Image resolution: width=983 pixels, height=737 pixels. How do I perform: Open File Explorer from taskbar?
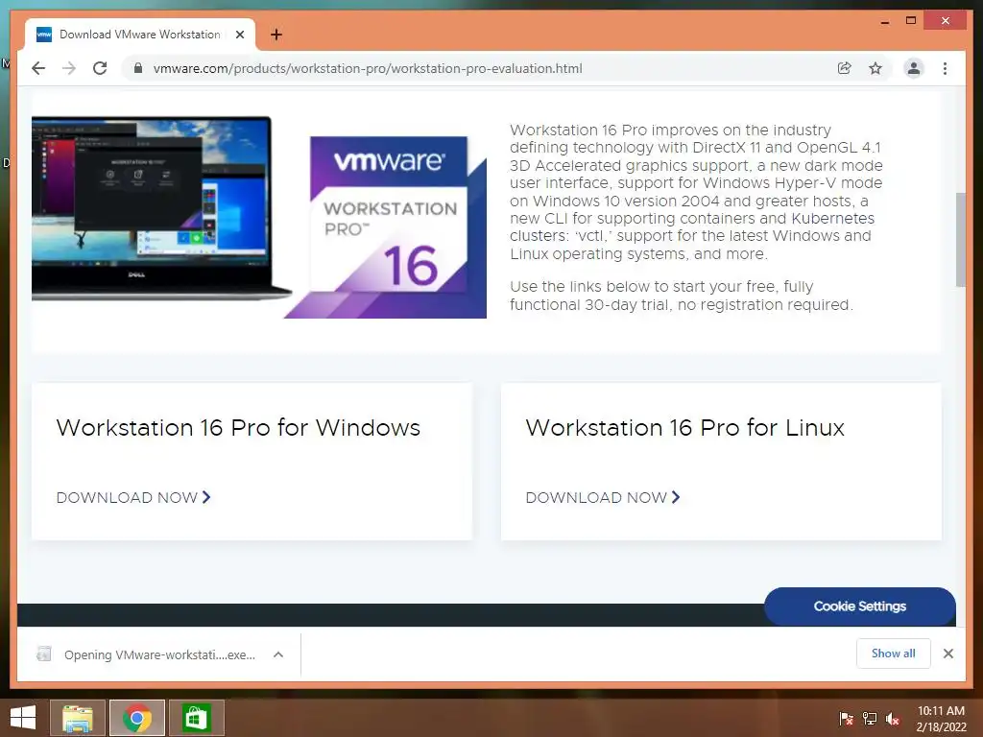click(x=78, y=718)
